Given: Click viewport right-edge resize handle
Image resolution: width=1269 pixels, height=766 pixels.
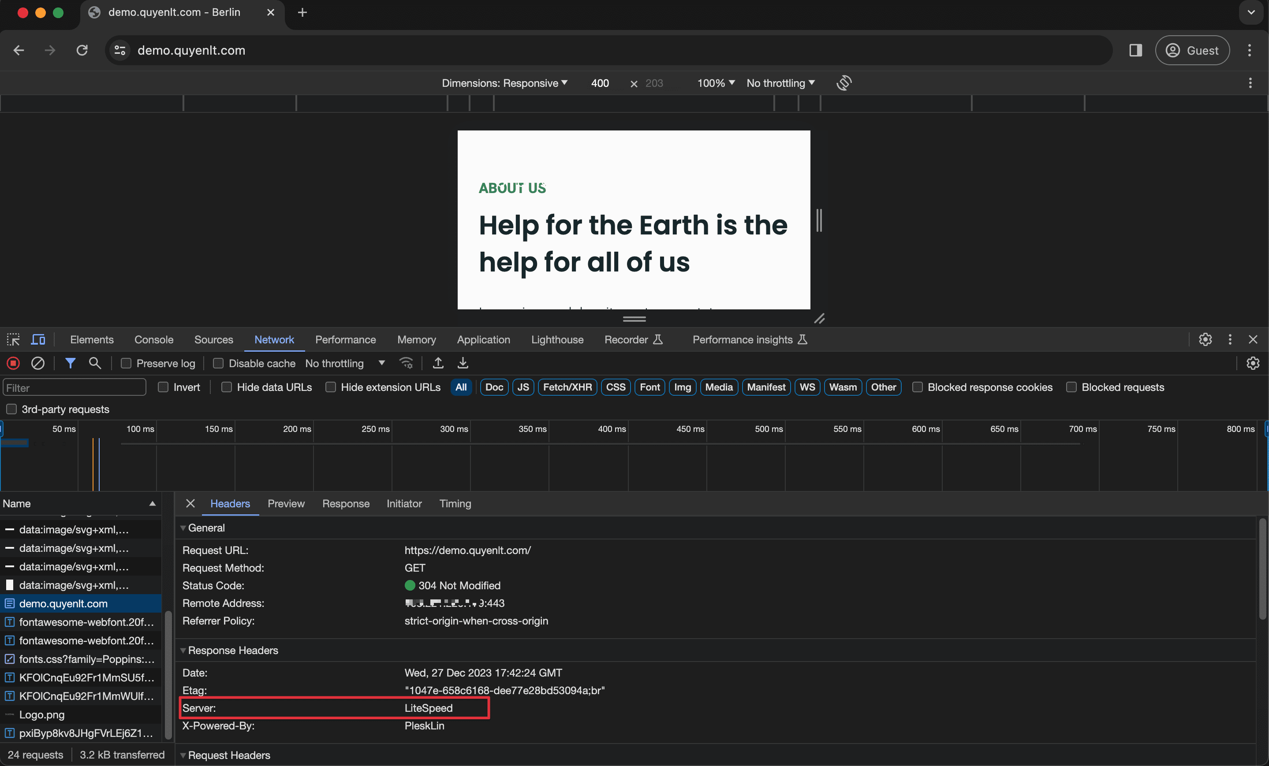Looking at the screenshot, I should coord(819,220).
